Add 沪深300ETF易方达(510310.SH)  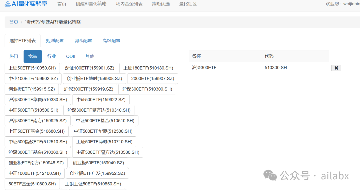click(x=99, y=110)
